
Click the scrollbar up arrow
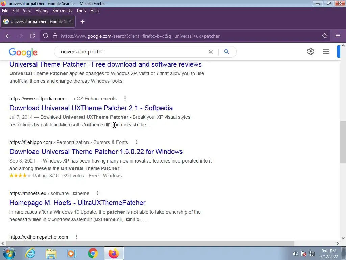click(x=343, y=45)
